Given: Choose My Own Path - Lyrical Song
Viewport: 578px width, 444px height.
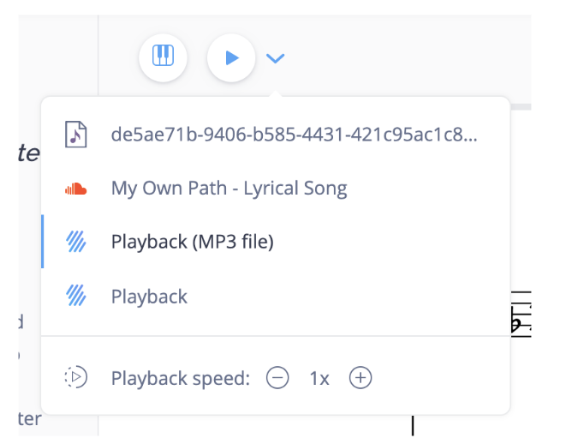Looking at the screenshot, I should point(276,189).
